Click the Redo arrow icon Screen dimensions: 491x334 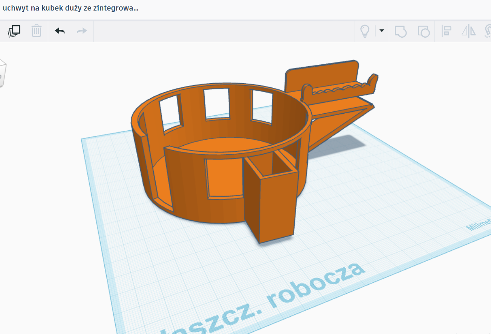pos(82,31)
